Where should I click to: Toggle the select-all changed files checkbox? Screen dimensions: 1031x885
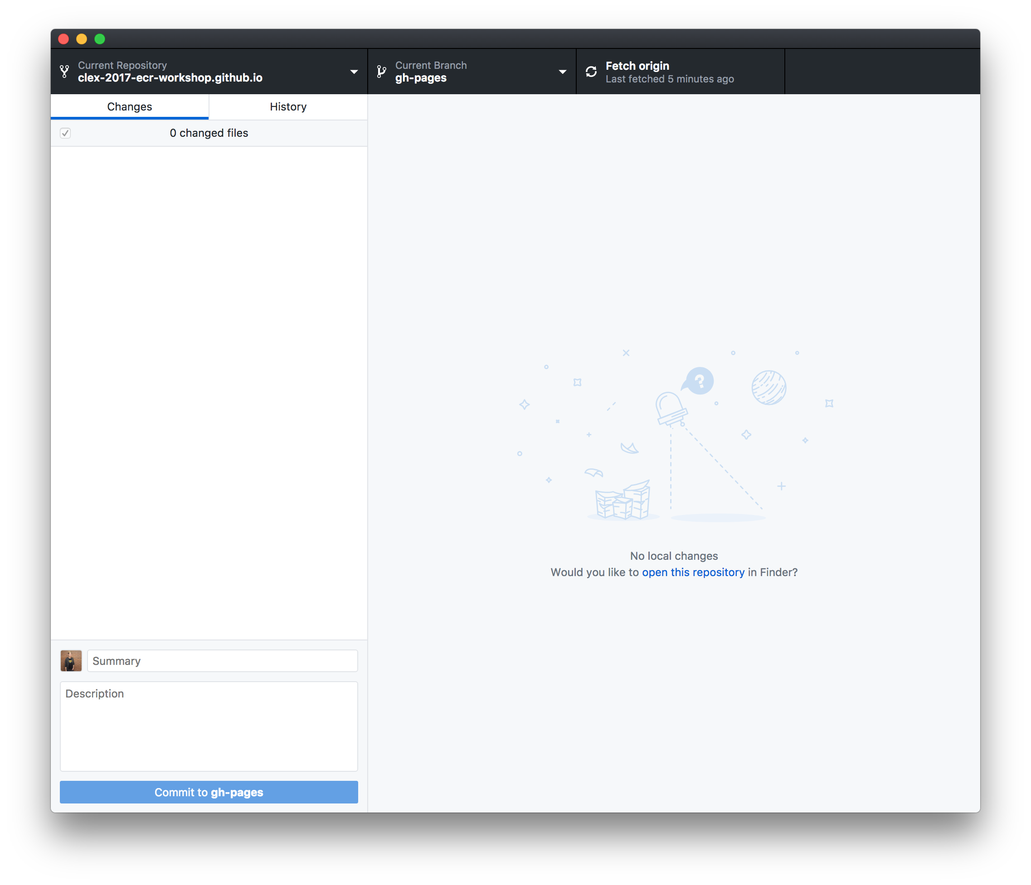coord(65,133)
